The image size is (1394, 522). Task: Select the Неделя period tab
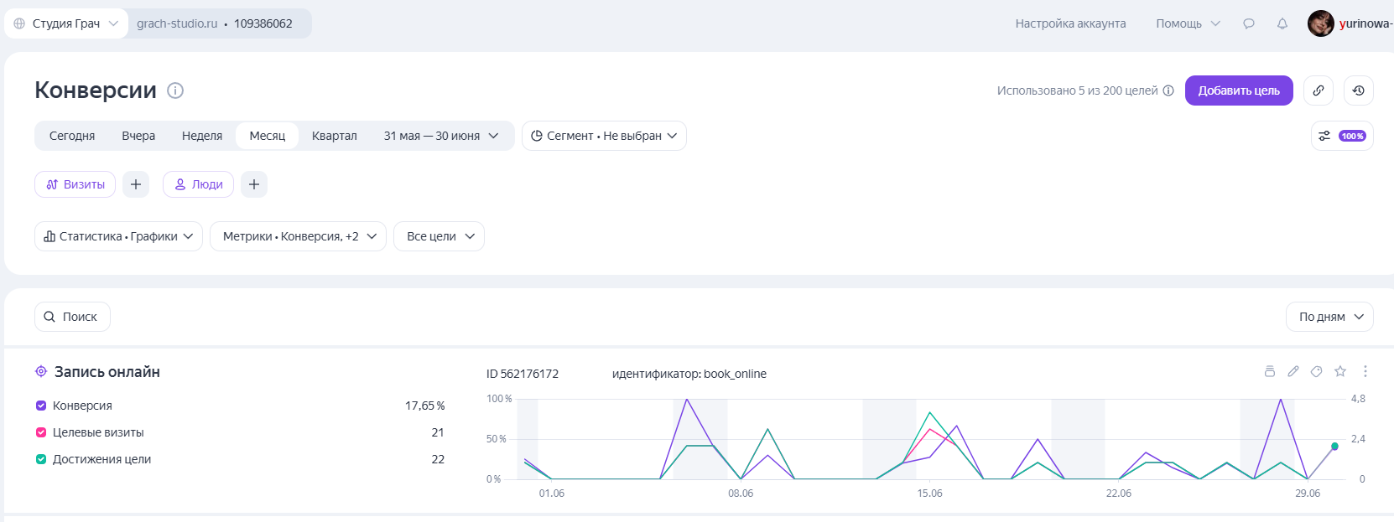tap(202, 136)
